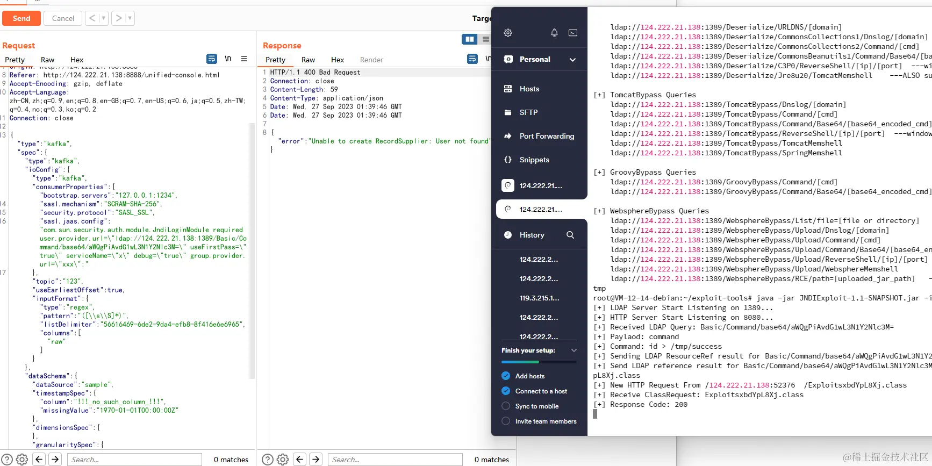Select the active white 124.222.21 session tab
This screenshot has width=932, height=466.
(x=541, y=209)
